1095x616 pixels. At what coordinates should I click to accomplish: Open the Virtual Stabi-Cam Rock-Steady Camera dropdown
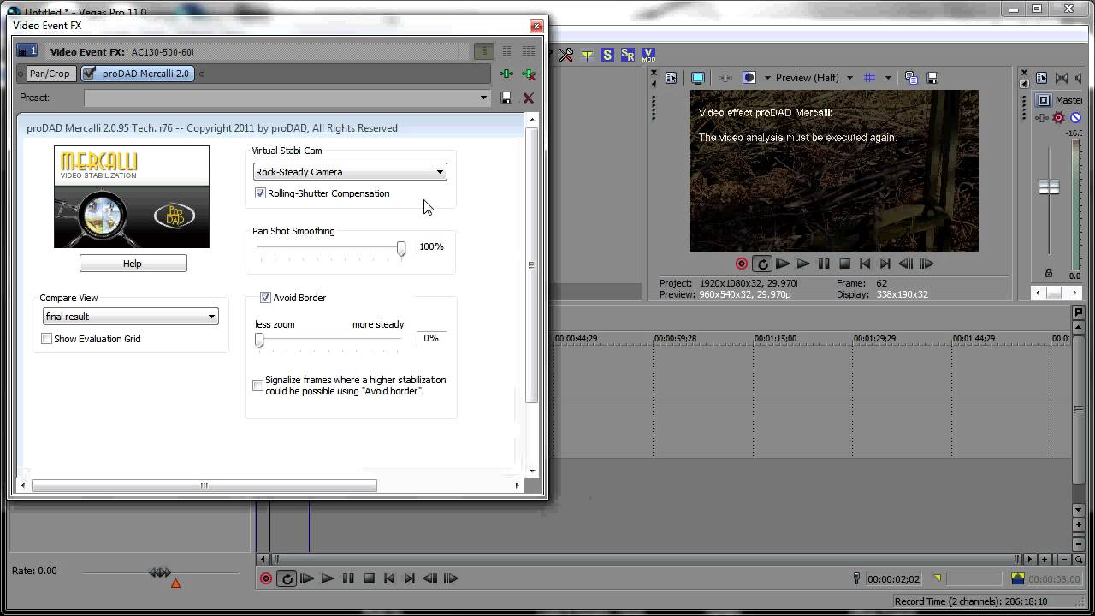click(x=350, y=172)
